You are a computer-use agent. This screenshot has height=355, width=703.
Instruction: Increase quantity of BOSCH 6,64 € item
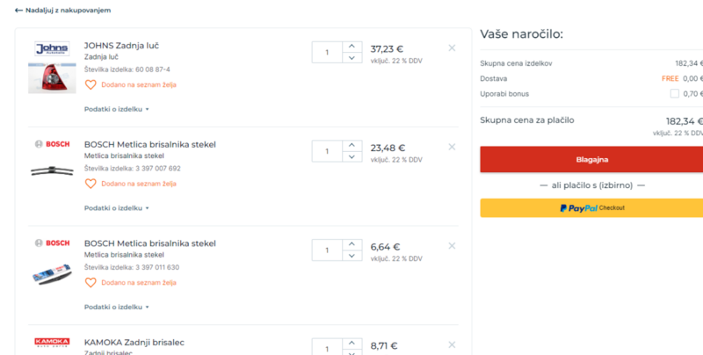coord(351,243)
